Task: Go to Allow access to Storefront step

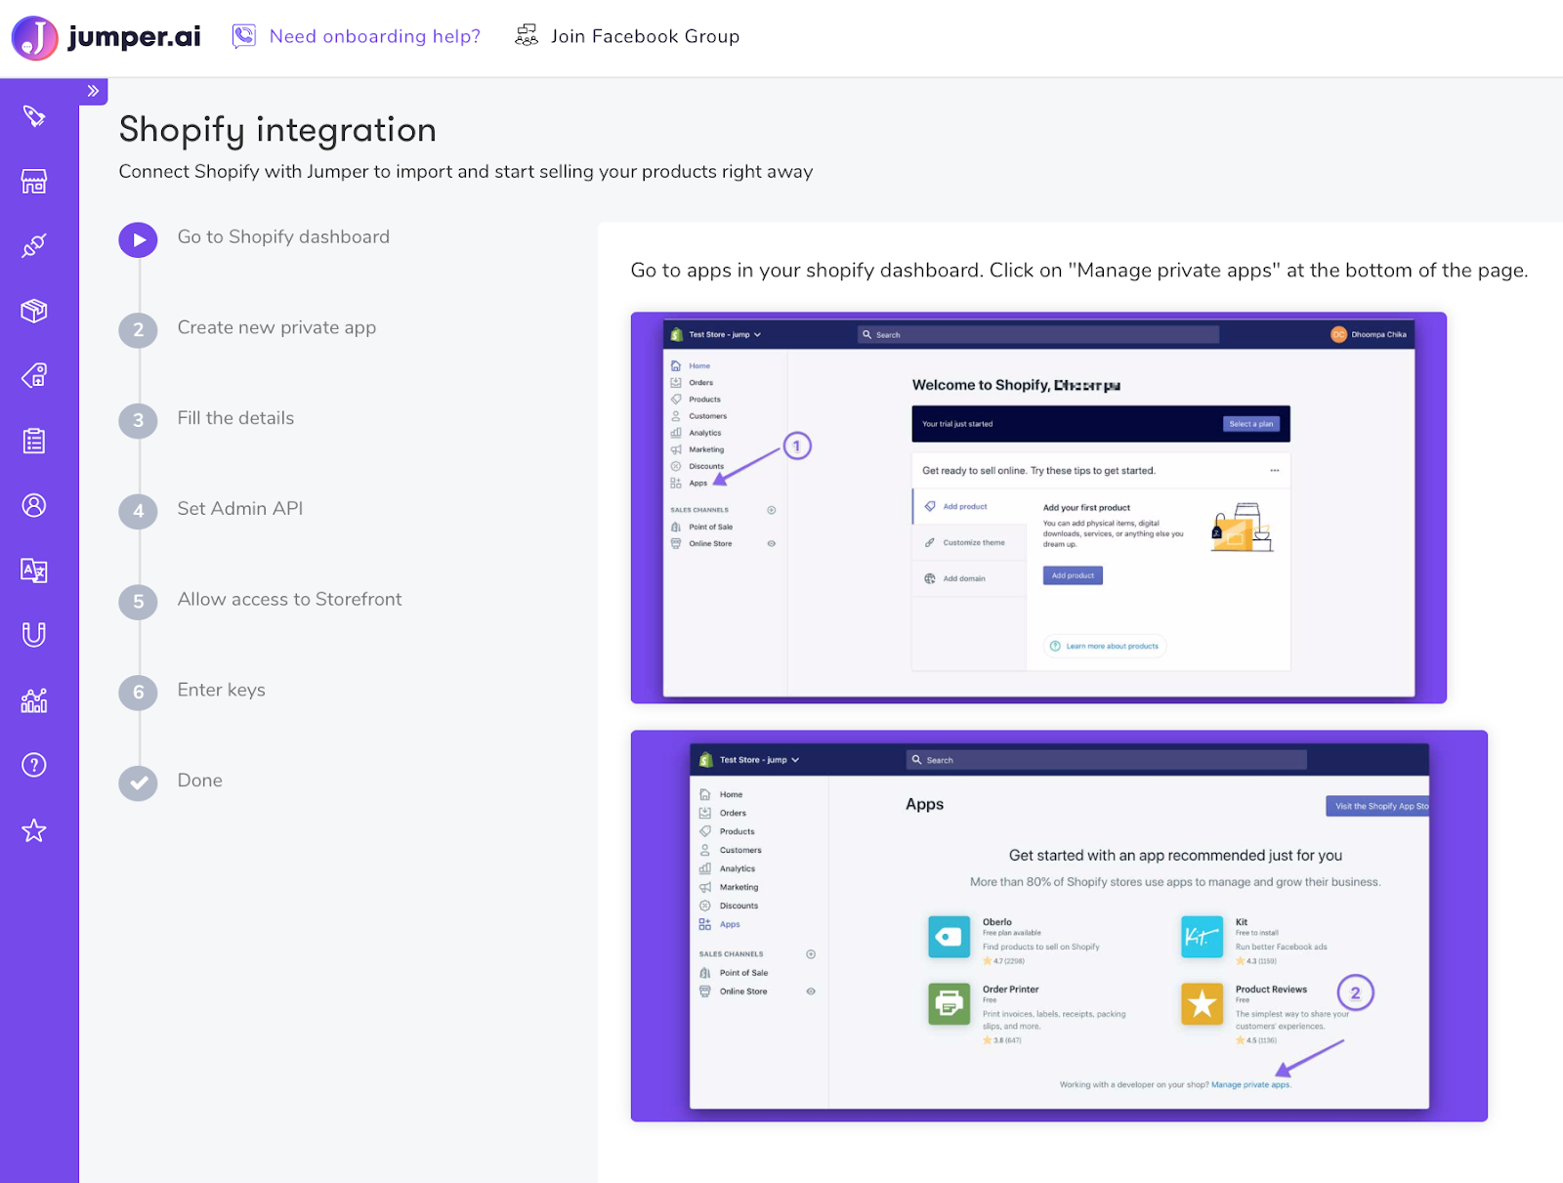Action: [289, 600]
